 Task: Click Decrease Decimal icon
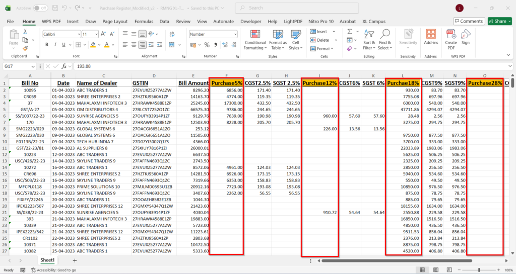(234, 45)
